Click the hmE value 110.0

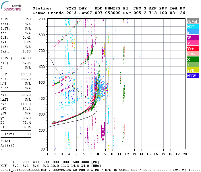coord(26,104)
